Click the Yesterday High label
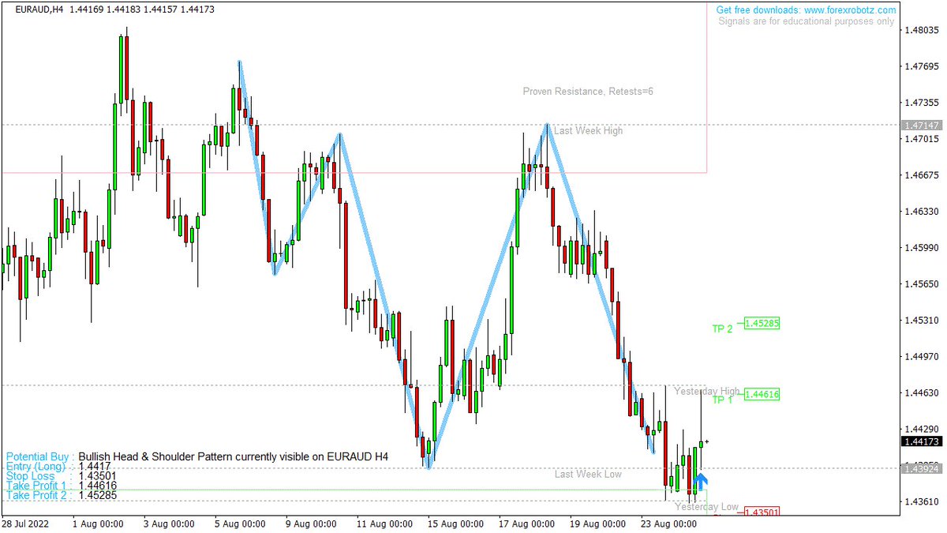The width and height of the screenshot is (947, 533). point(706,391)
